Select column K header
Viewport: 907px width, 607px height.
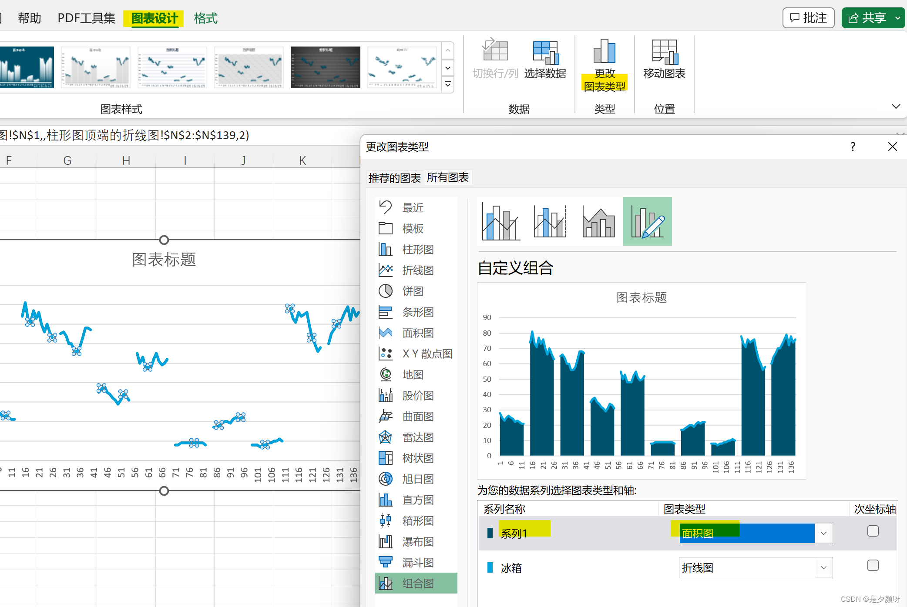[302, 160]
